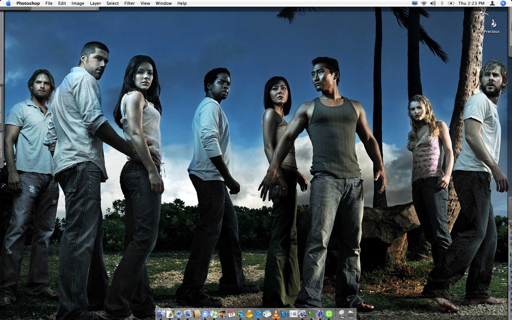The width and height of the screenshot is (512, 320).
Task: Open Adium duck icon in Dock
Action: point(249,314)
